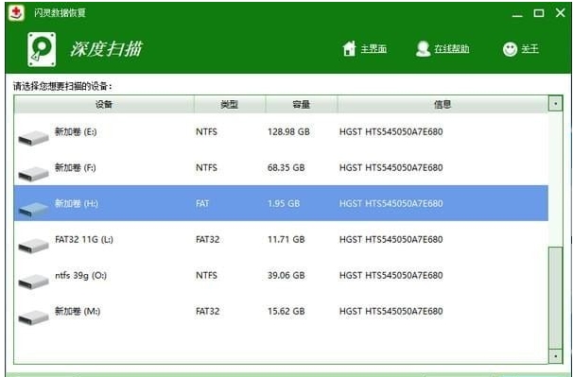Open the 关于 link
Image resolution: width=573 pixels, height=377 pixels.
[x=530, y=48]
